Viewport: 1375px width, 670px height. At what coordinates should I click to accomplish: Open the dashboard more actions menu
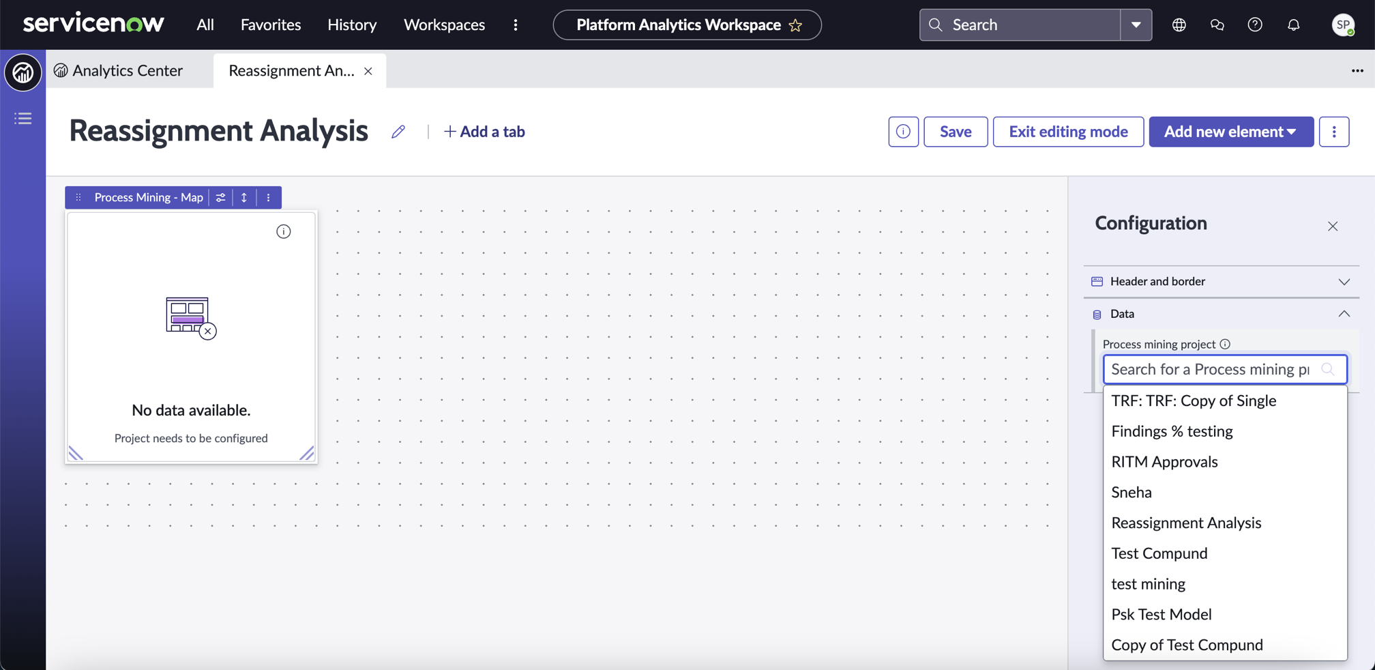1334,132
